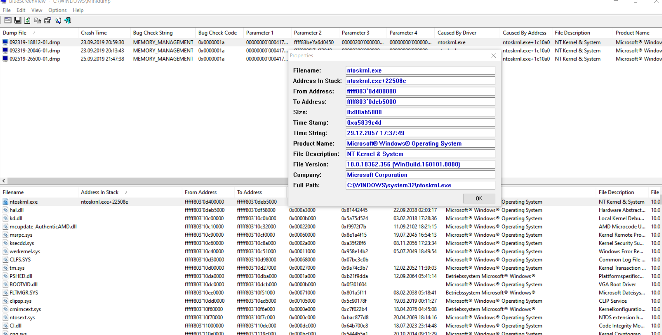Sort by the Bug Check String column

[x=163, y=33]
